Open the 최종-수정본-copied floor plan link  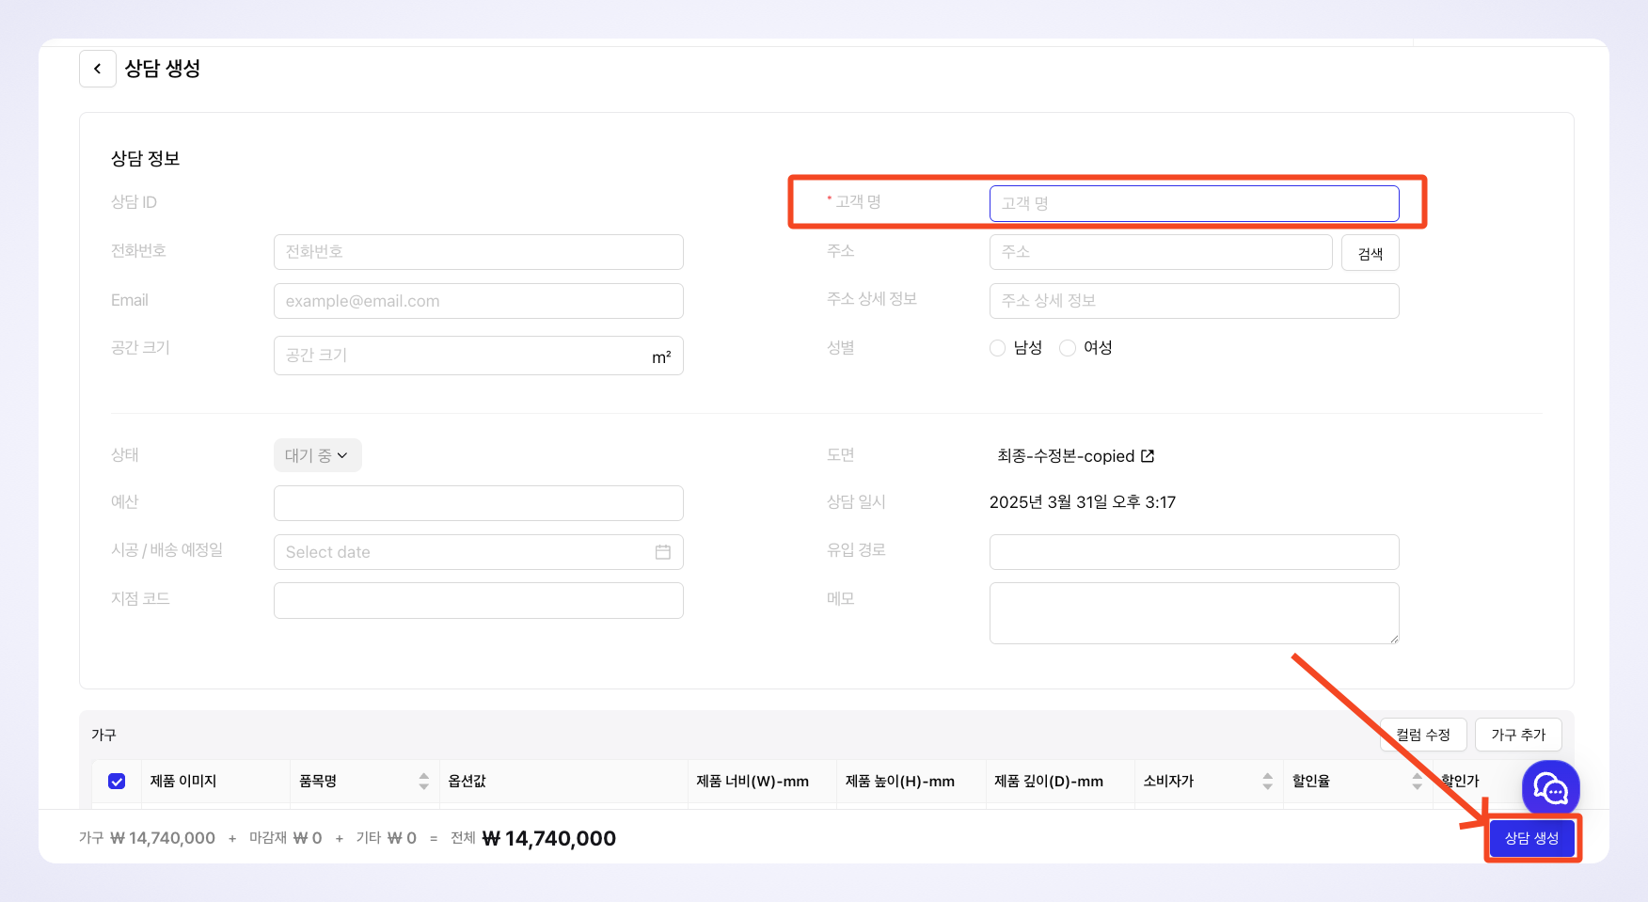(x=1066, y=456)
